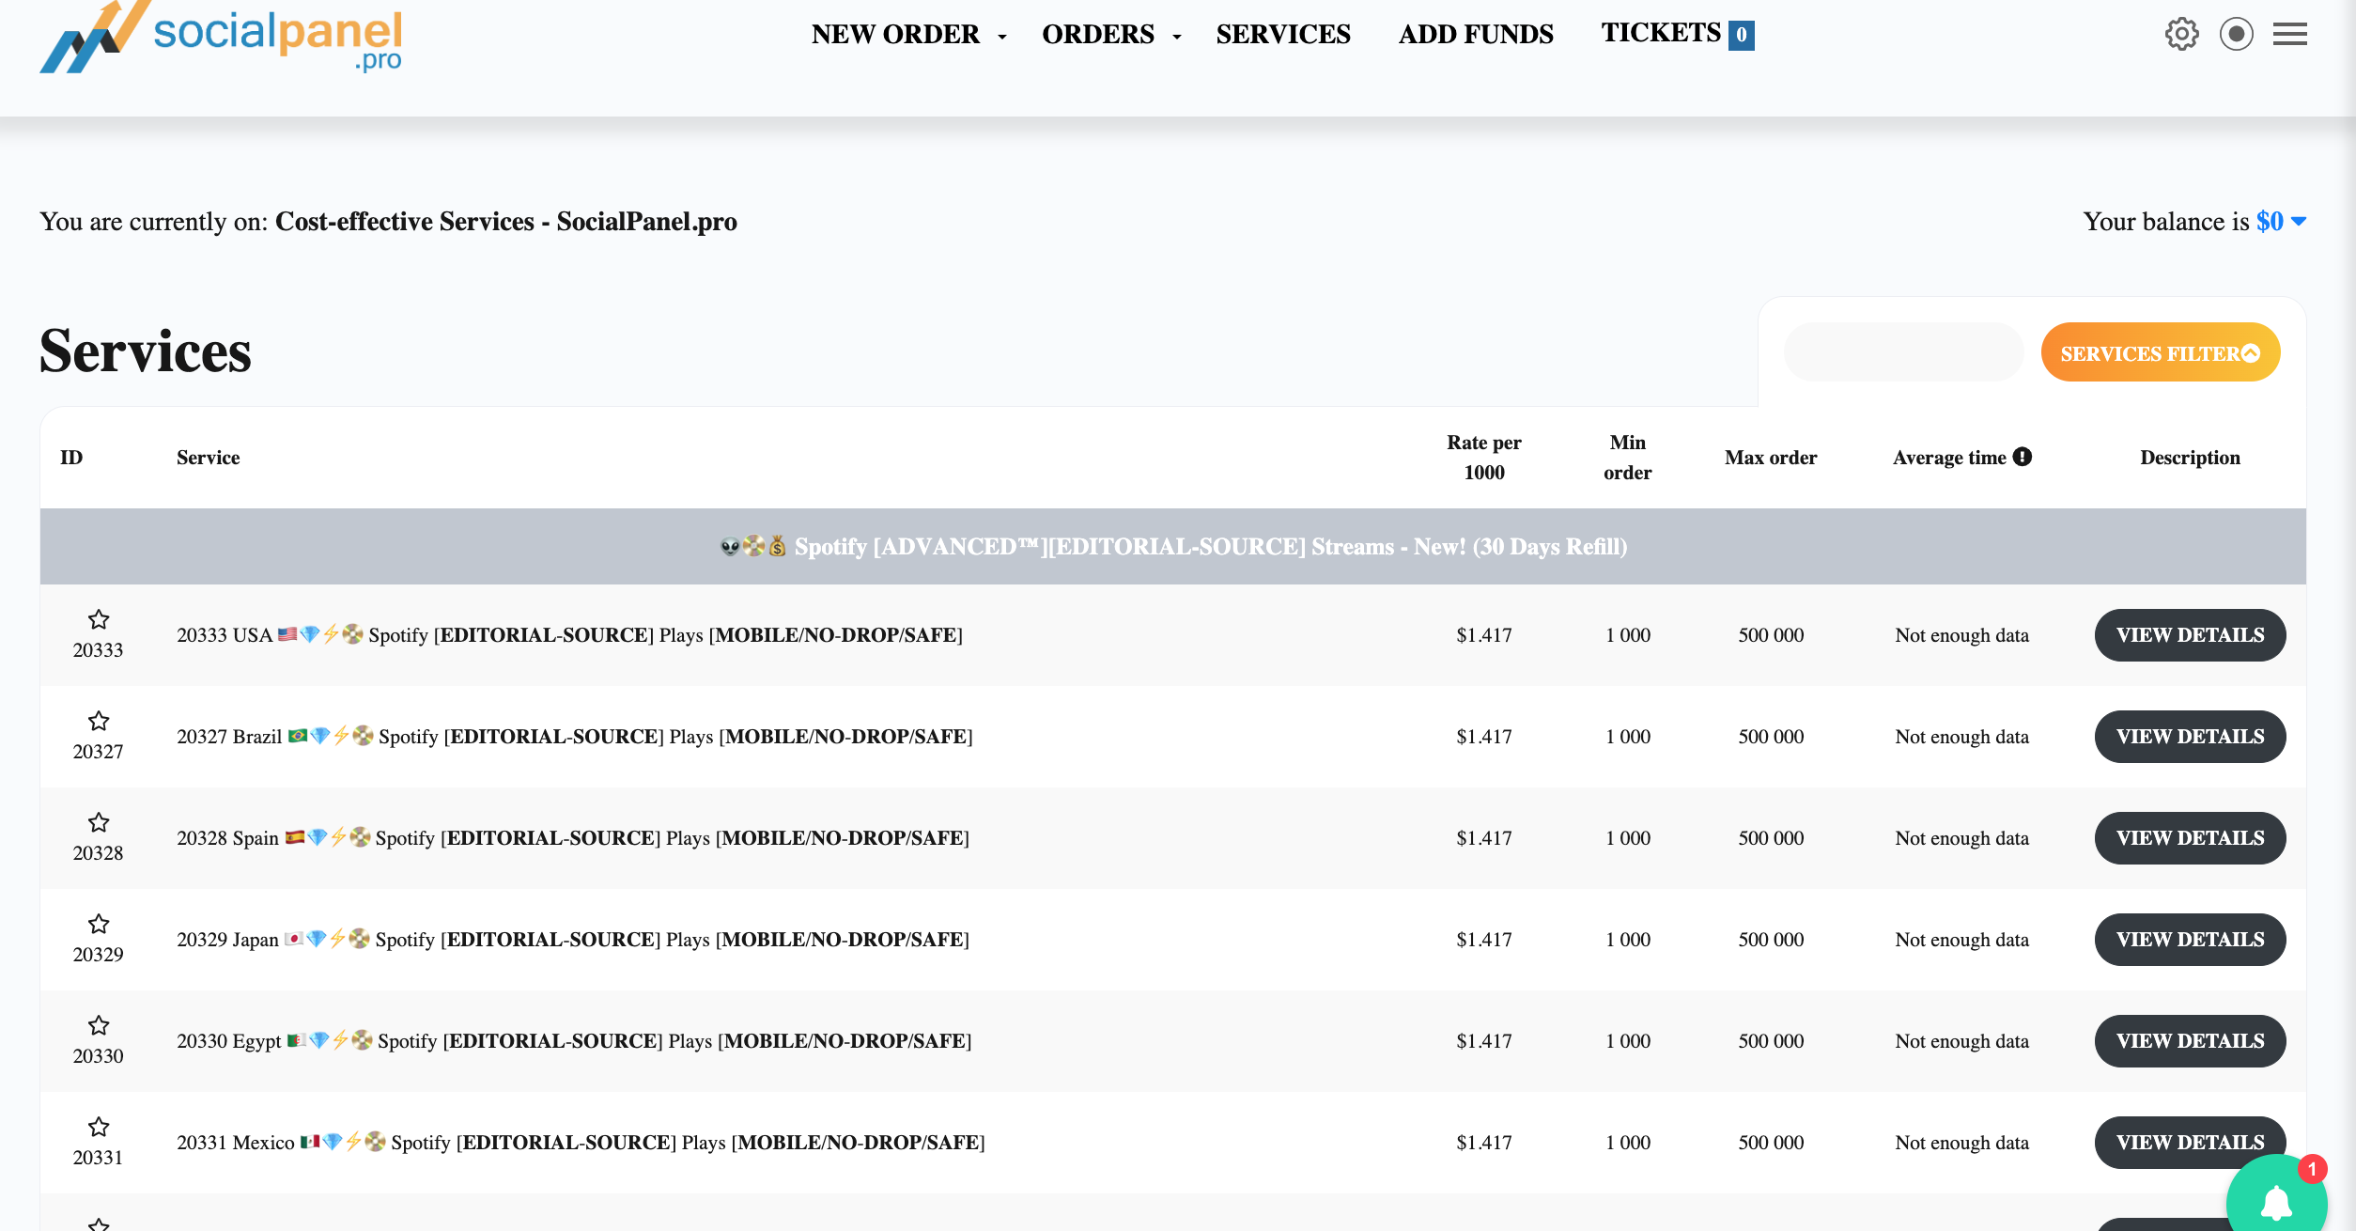The height and width of the screenshot is (1231, 2356).
Task: Favorite service 20331 with the star
Action: (x=99, y=1127)
